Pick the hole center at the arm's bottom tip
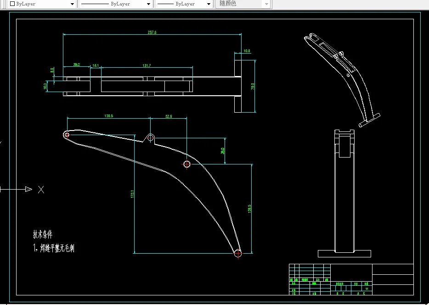The width and height of the screenshot is (429, 305). point(238,253)
